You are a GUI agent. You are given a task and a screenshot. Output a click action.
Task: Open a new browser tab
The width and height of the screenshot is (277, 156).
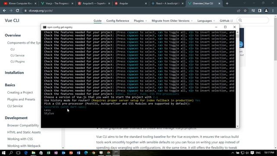coord(227,3)
